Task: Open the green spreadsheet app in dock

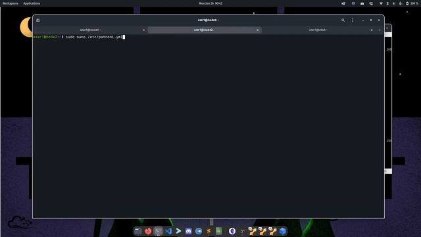Action: 219,231
